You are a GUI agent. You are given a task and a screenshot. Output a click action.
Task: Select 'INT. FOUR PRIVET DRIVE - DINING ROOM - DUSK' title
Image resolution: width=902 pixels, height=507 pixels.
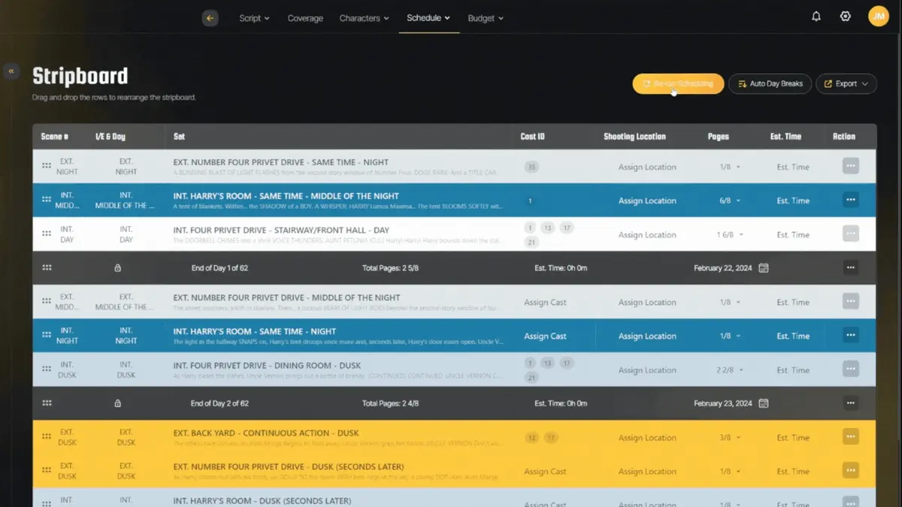[267, 365]
